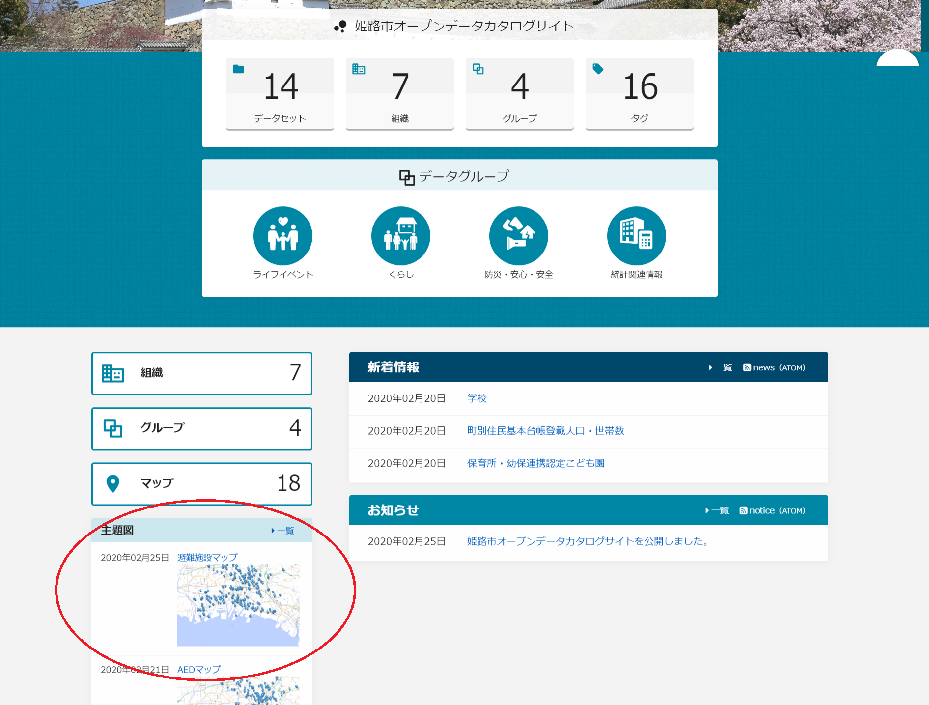Open the news (ATOM) feed link
The height and width of the screenshot is (705, 929).
coord(774,367)
